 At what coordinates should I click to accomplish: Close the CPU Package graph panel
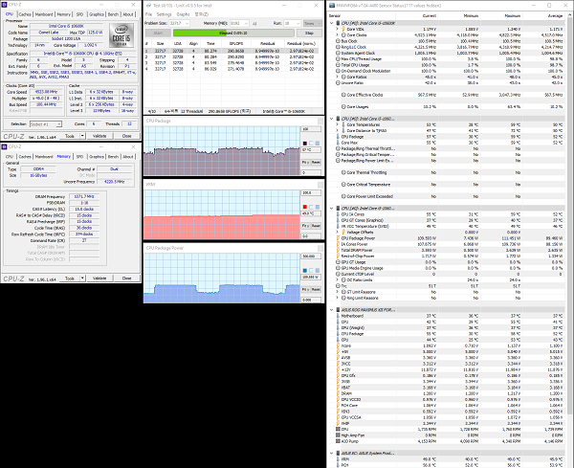coord(320,121)
